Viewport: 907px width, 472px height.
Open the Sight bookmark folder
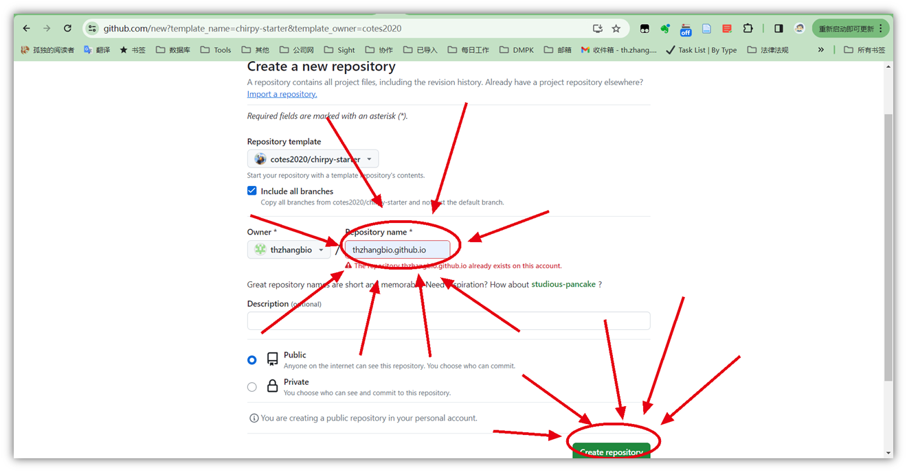click(339, 50)
